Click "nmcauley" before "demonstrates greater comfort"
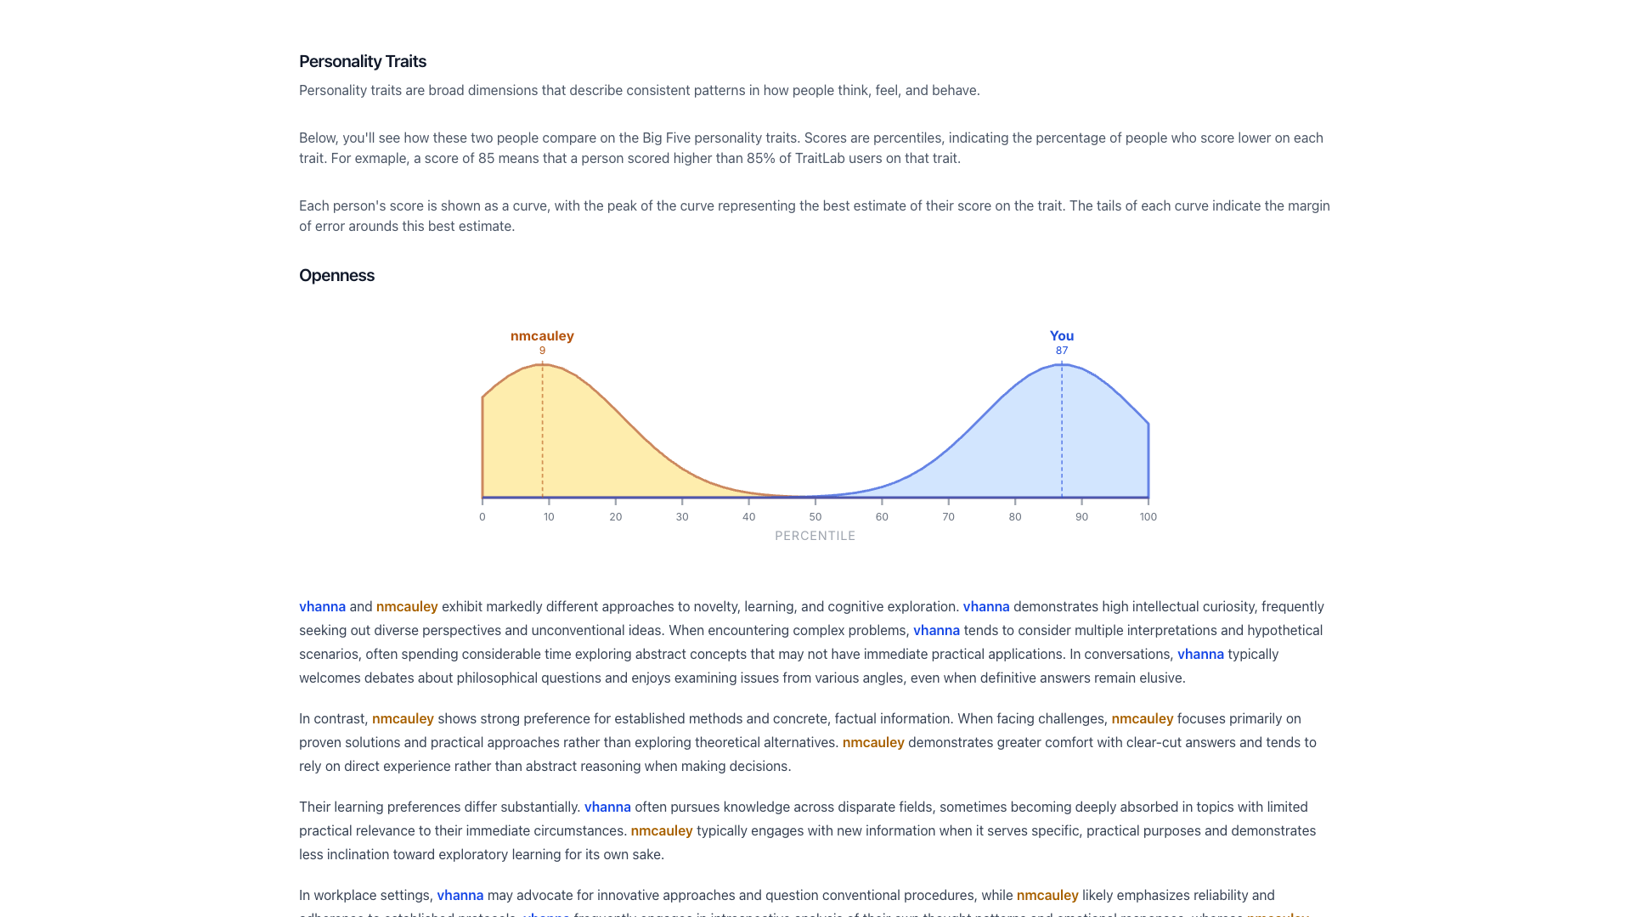The image size is (1631, 917). 873,742
